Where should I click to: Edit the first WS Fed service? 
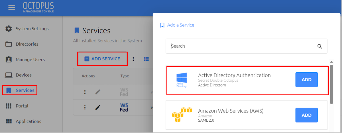[x=98, y=92]
